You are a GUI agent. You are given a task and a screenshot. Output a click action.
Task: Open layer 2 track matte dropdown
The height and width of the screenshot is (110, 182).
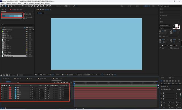click(x=41, y=90)
